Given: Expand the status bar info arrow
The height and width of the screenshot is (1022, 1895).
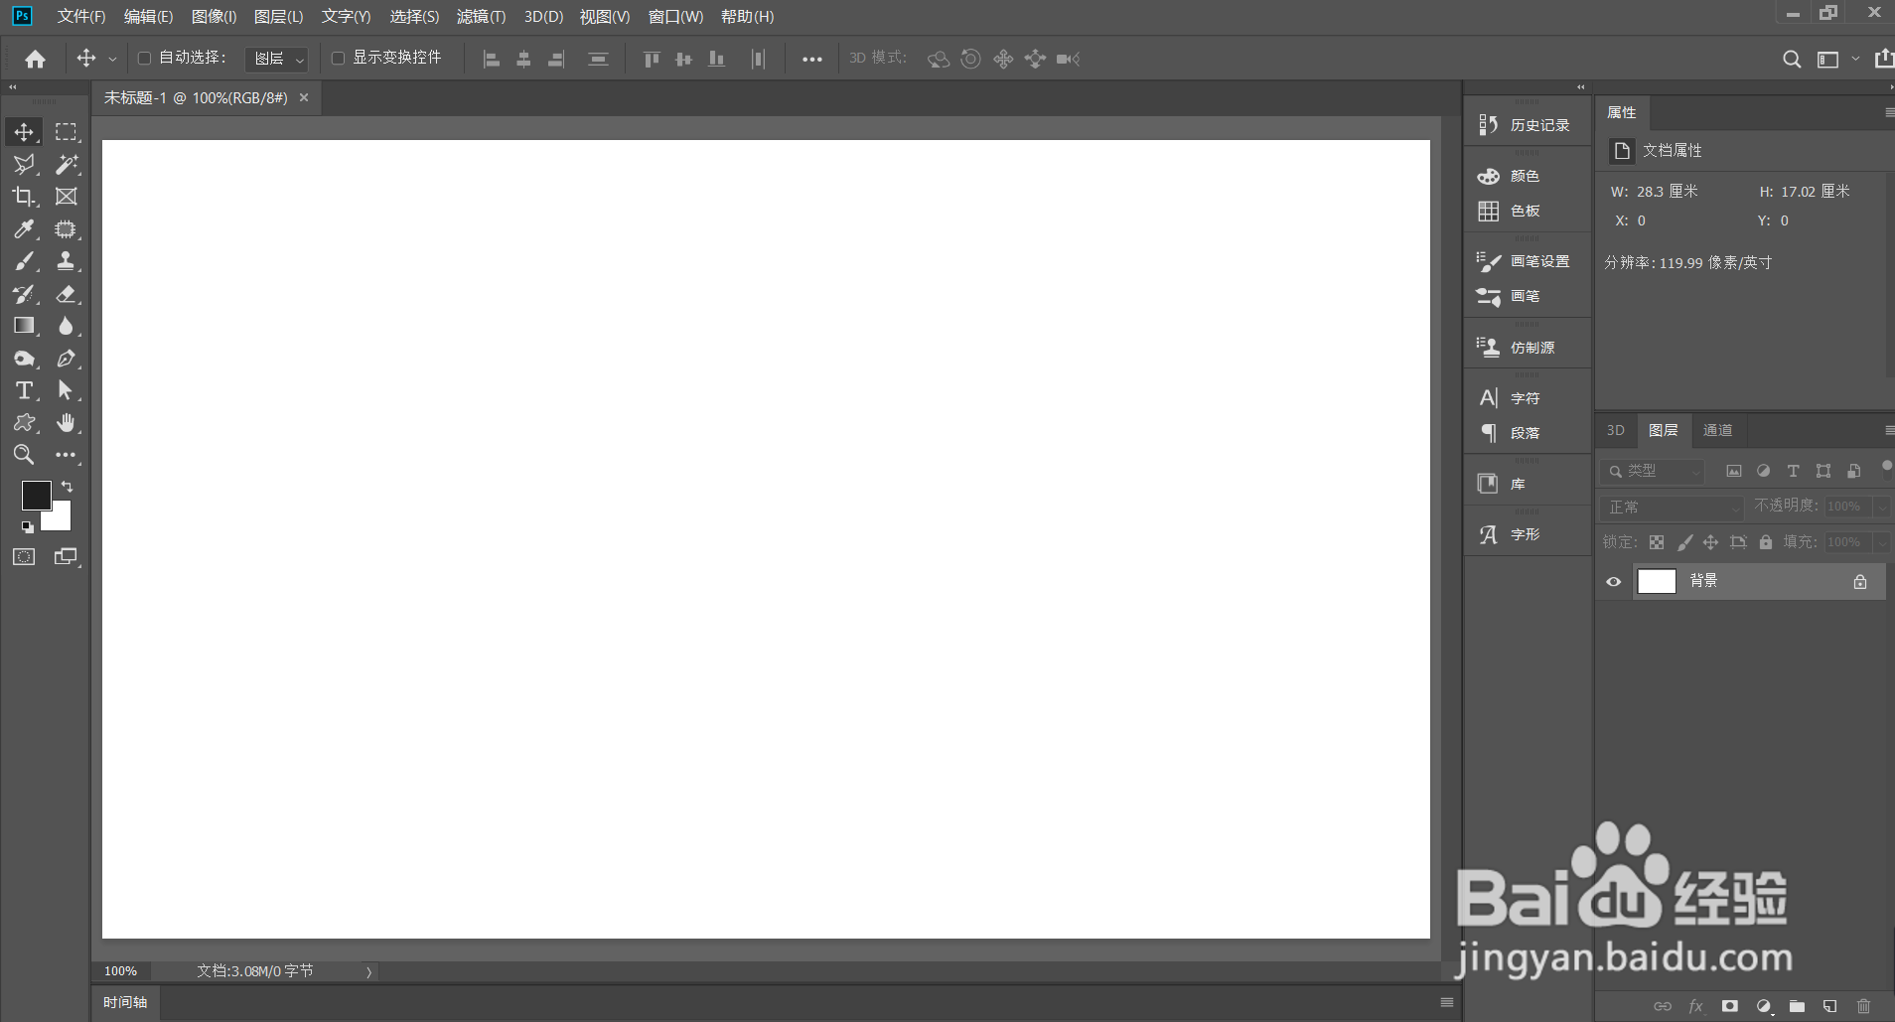Looking at the screenshot, I should pos(368,971).
